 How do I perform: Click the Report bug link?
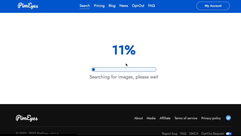click(x=169, y=134)
